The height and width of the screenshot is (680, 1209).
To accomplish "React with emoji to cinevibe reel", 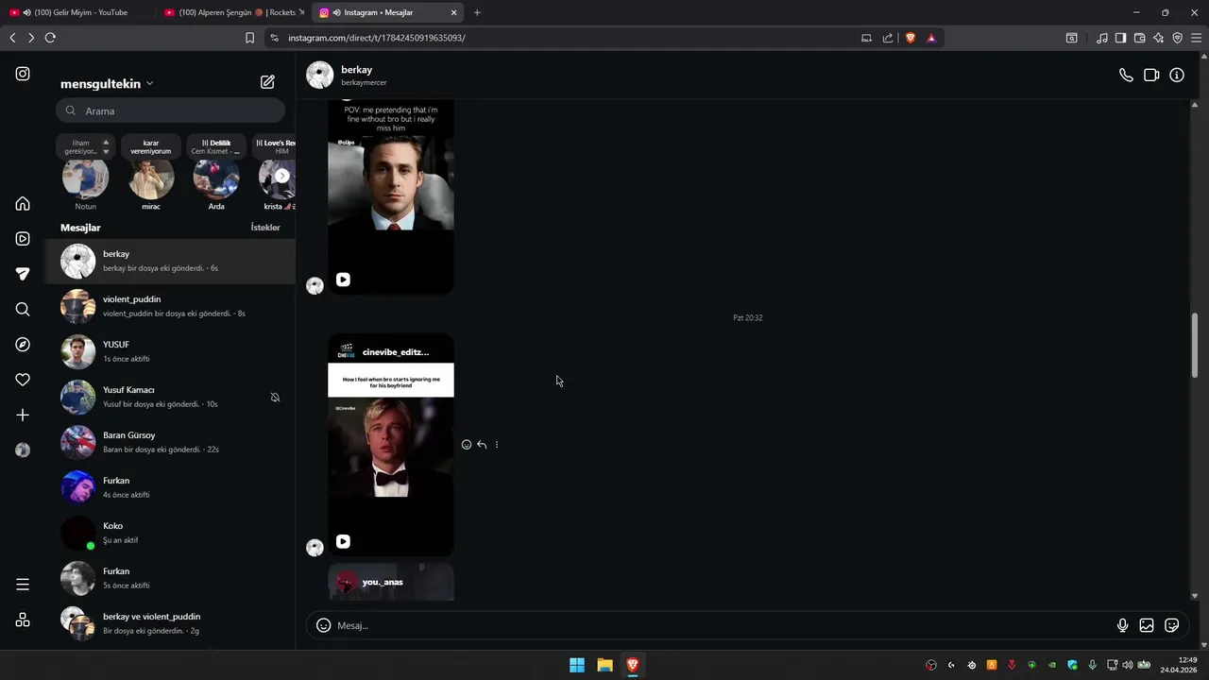I will 467,445.
